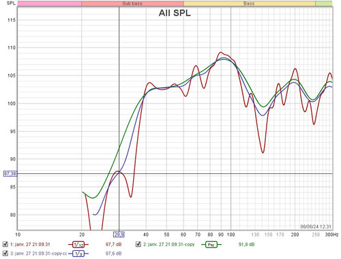The image size is (341, 259).
Task: Select legend label '1: janv. 27 21:09:31'
Action: click(30, 245)
